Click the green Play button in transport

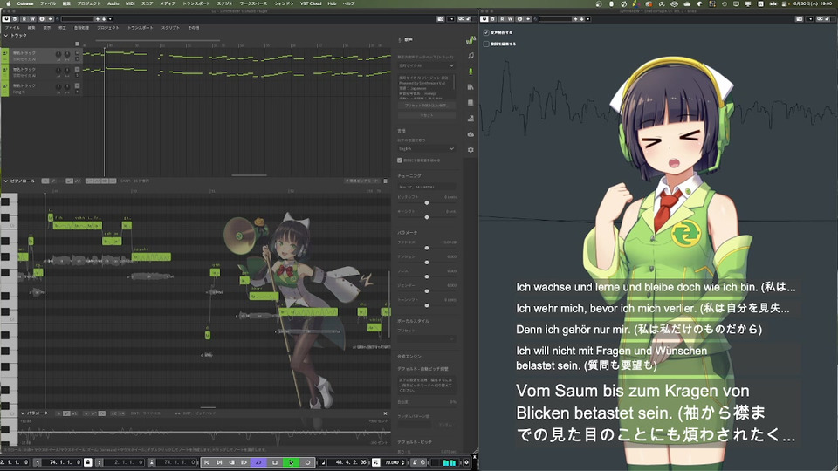291,462
